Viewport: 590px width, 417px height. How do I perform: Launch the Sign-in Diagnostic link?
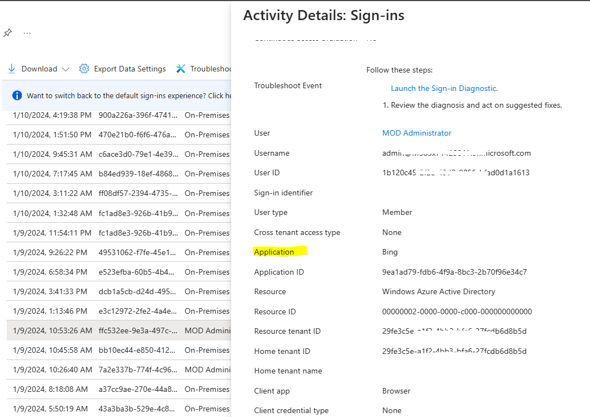[x=444, y=88]
